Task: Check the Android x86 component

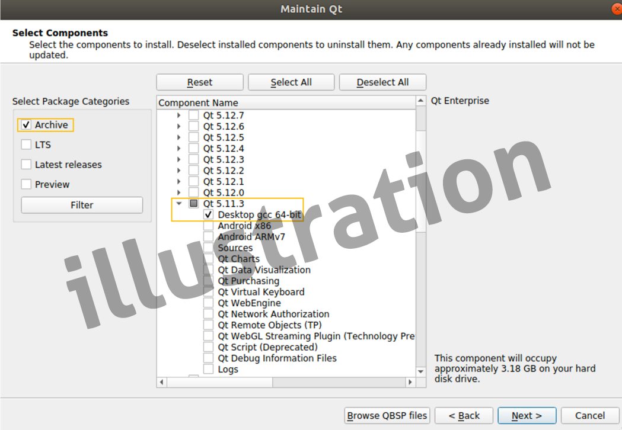Action: coord(208,226)
